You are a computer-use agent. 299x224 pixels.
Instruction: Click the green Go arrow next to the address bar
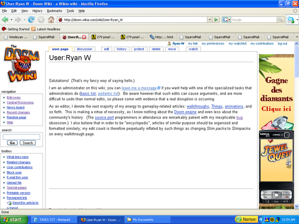pos(216,20)
